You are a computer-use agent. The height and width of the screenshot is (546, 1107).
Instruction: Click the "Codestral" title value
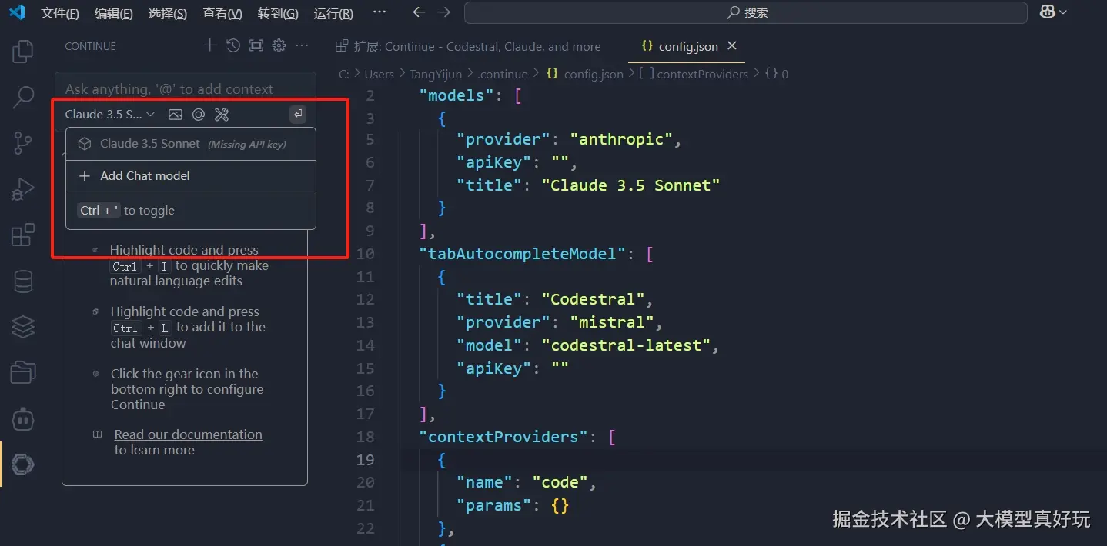(x=592, y=299)
